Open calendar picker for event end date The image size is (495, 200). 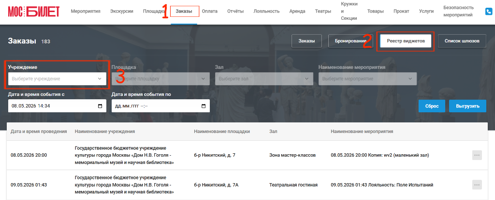coord(204,106)
